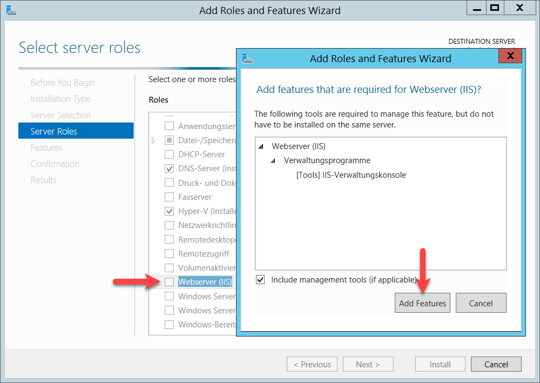This screenshot has height=383, width=540.
Task: Click the wizard icon in main title bar
Action: tap(10, 10)
